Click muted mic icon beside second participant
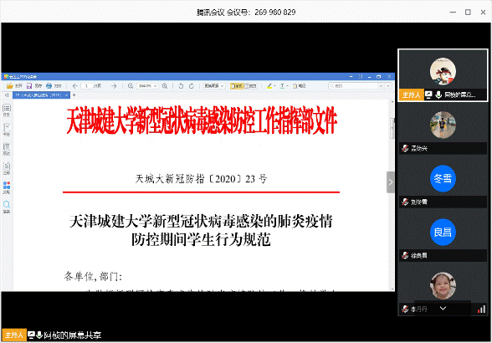Image resolution: width=492 pixels, height=343 pixels. point(405,148)
